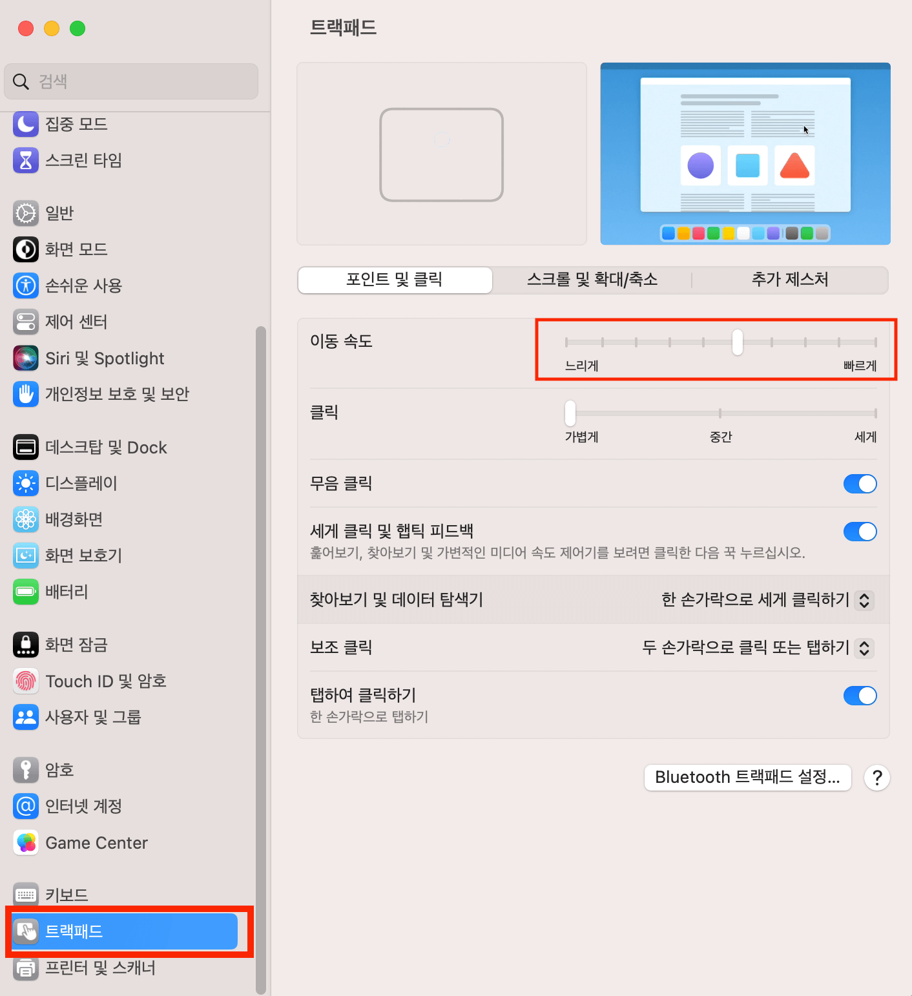
Task: Switch to 포인트 및 클릭 tab
Action: click(x=395, y=280)
